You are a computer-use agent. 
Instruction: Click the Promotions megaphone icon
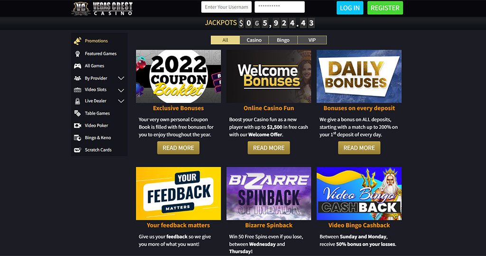[77, 41]
